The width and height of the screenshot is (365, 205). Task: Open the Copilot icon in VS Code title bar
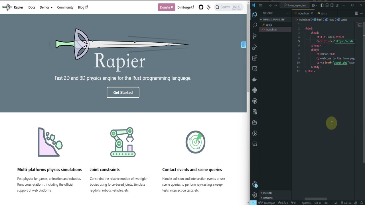pos(313,5)
